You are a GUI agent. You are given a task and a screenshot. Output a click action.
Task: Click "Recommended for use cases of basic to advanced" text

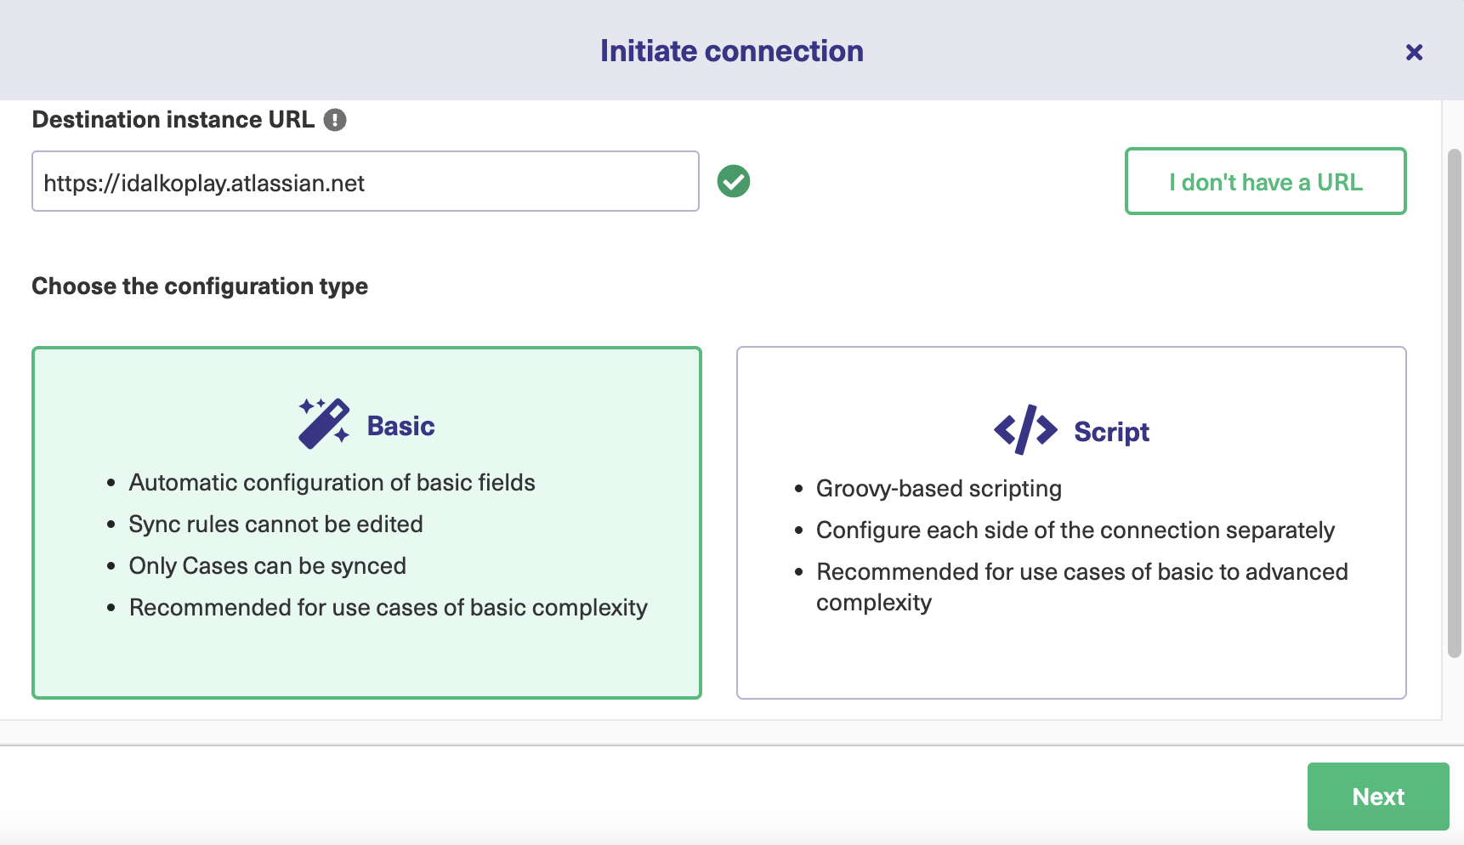[x=1082, y=572]
